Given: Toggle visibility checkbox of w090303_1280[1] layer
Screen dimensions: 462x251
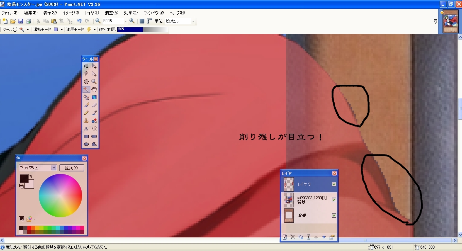Looking at the screenshot, I should pyautogui.click(x=334, y=200).
